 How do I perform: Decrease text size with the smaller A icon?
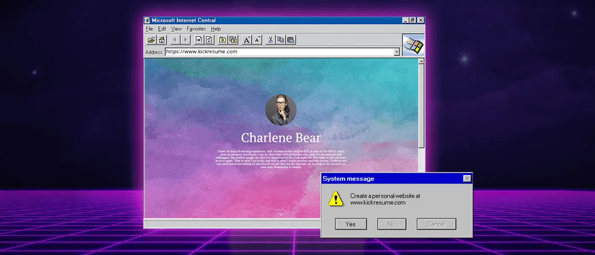257,40
